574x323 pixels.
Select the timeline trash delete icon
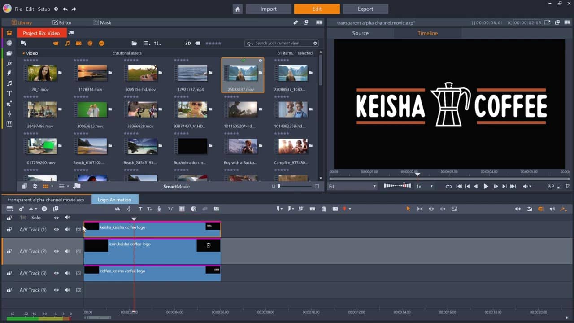coord(324,209)
